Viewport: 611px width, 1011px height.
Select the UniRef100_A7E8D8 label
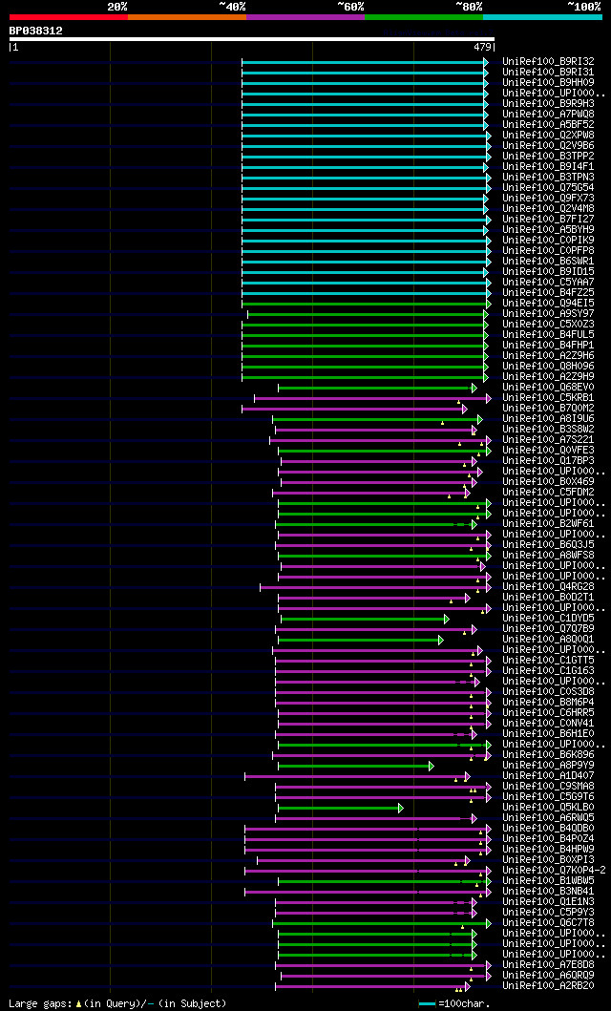pyautogui.click(x=549, y=964)
